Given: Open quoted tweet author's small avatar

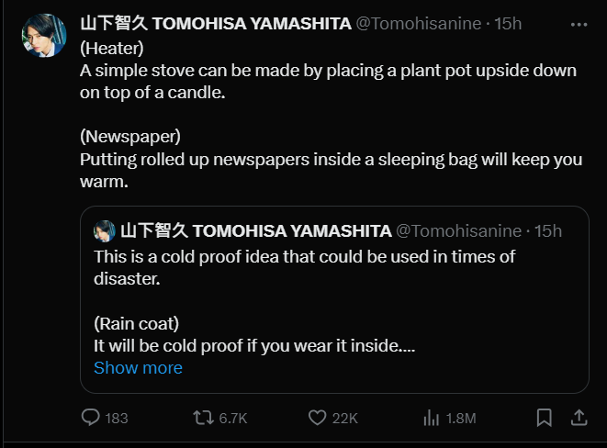Looking at the screenshot, I should tap(105, 230).
